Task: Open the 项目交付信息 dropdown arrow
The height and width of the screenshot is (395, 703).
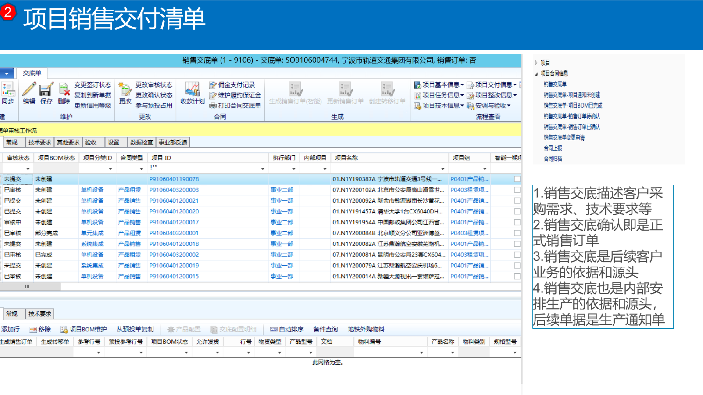Action: coord(515,85)
